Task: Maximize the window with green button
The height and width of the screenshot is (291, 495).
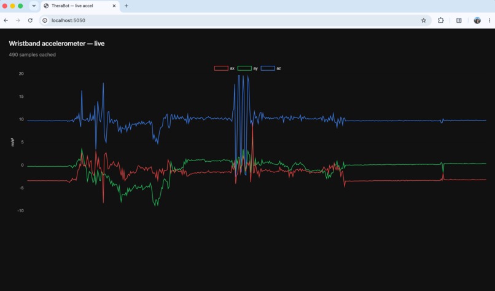Action: 20,6
